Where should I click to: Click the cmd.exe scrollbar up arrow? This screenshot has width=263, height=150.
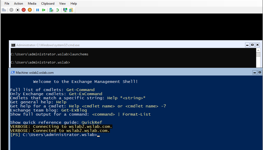258,50
